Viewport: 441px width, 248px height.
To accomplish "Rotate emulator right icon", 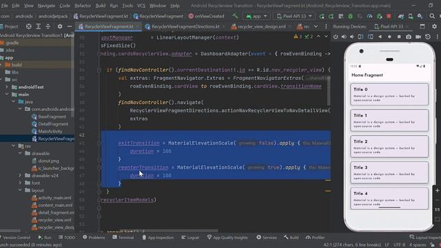I will tap(371, 37).
